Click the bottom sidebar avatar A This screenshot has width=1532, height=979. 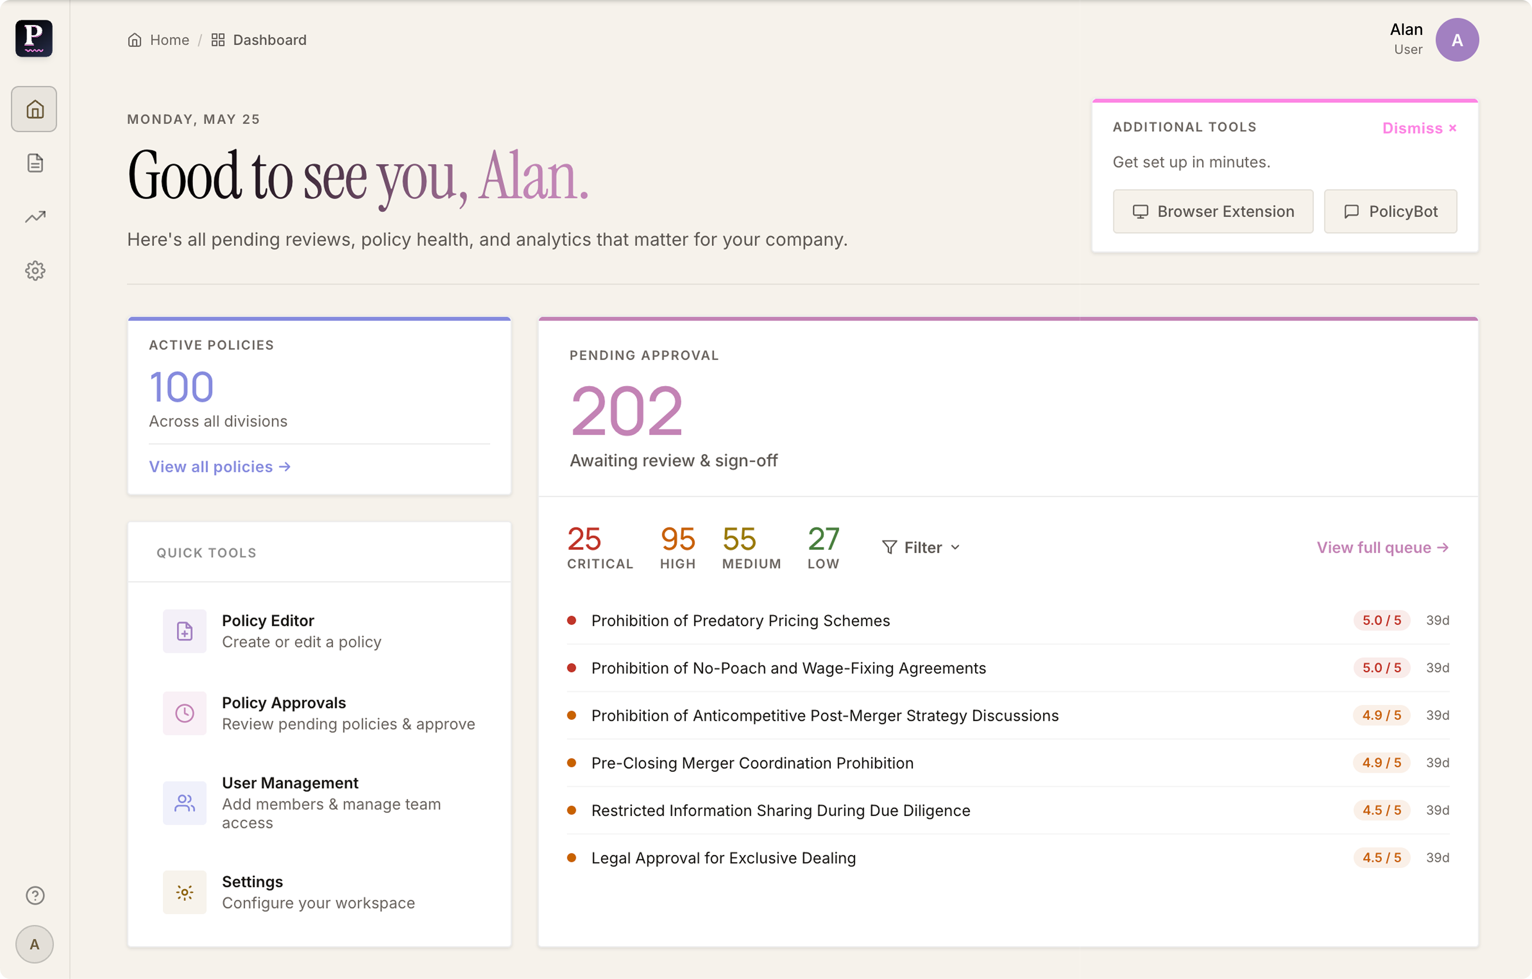[x=35, y=944]
